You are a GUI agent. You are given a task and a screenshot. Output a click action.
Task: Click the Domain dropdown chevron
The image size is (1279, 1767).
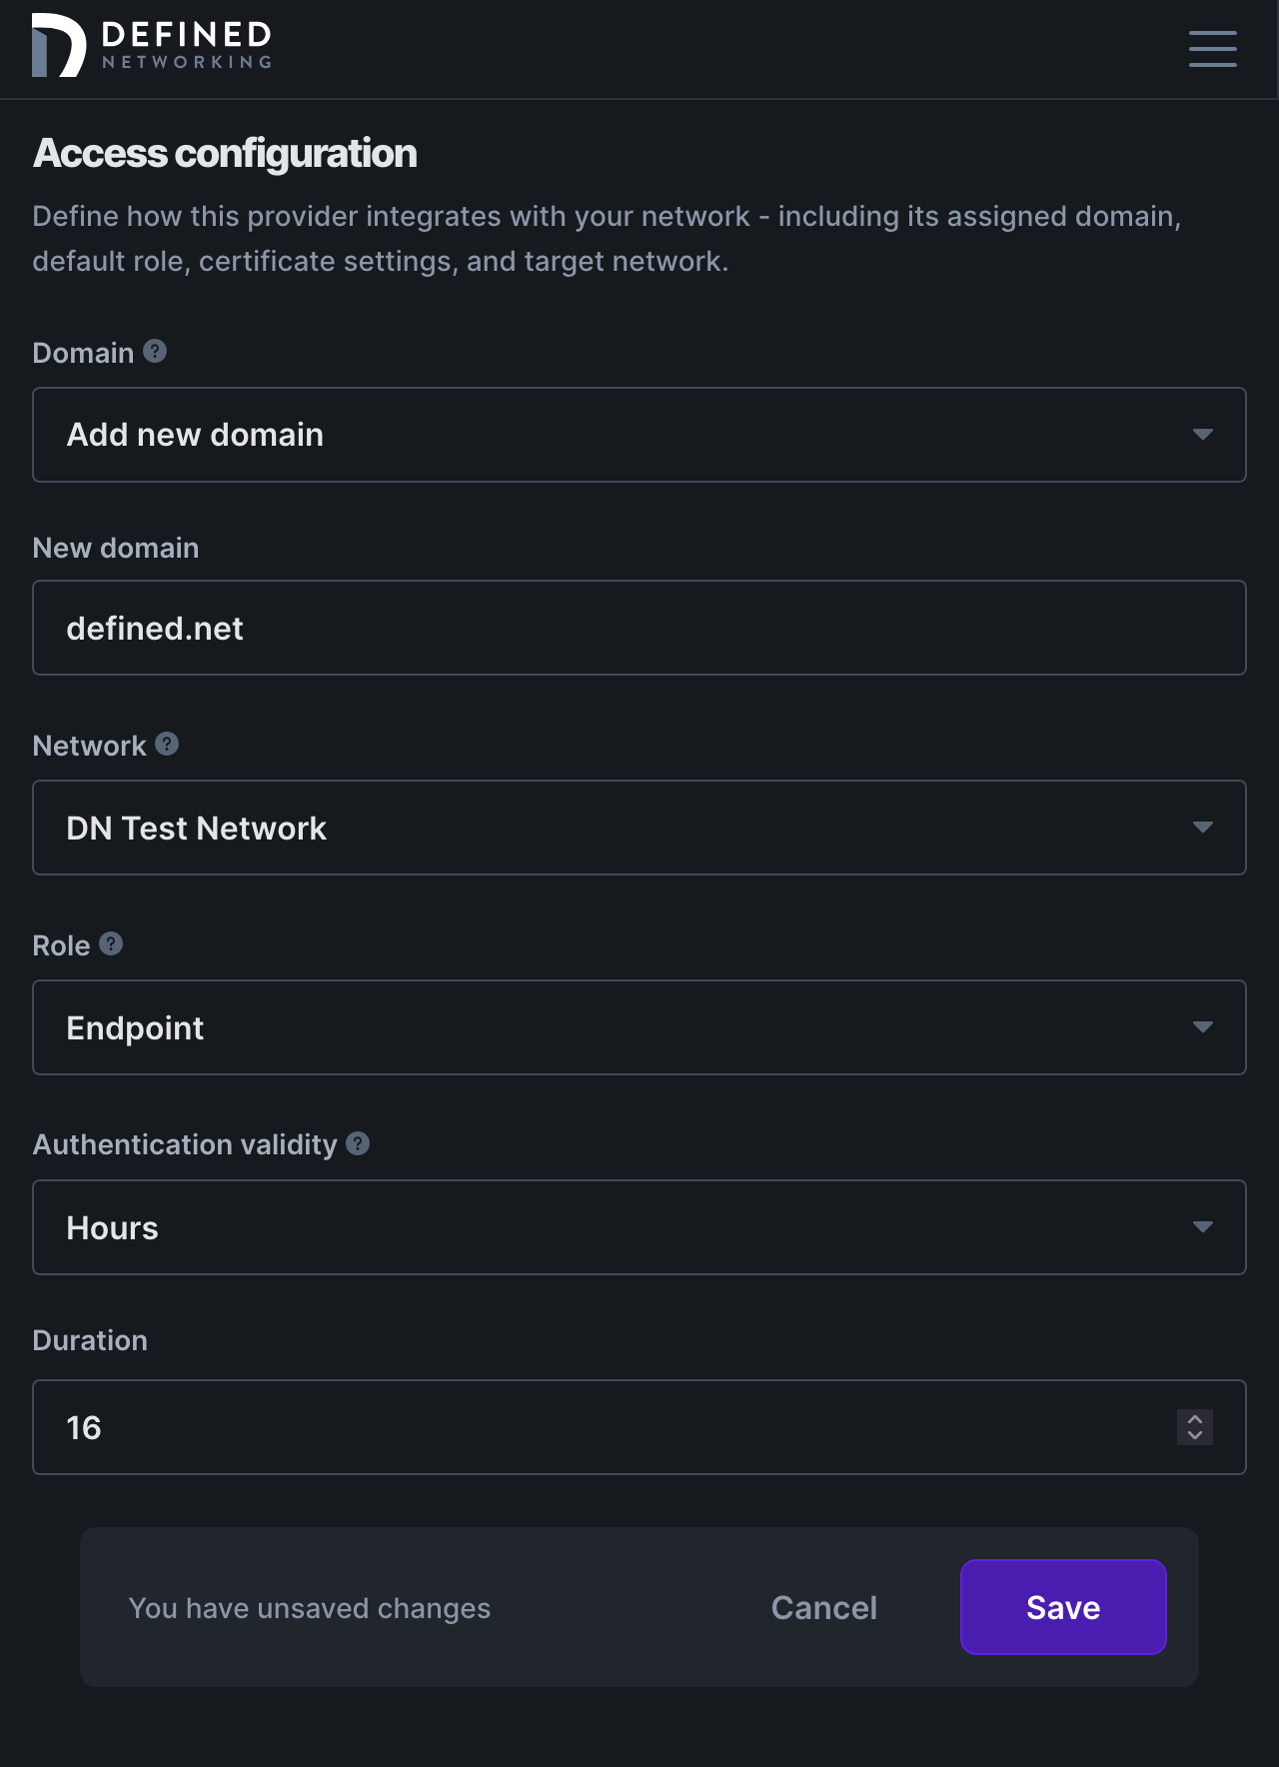[1204, 435]
